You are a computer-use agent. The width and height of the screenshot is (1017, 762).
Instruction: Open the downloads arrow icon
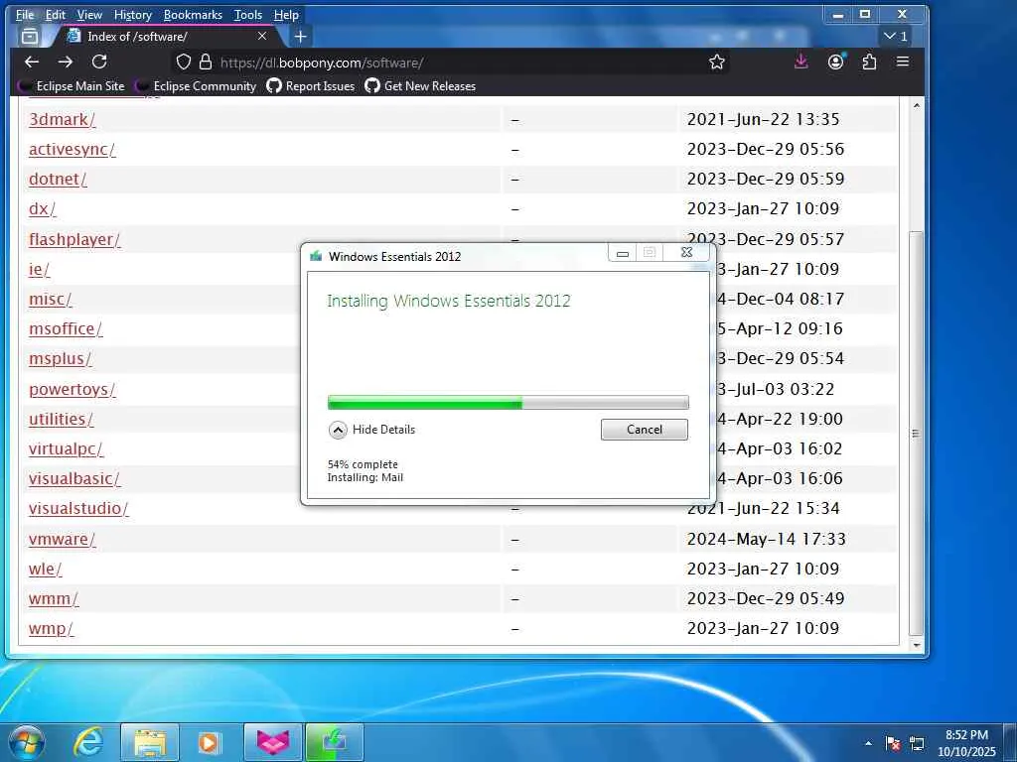[x=801, y=62]
